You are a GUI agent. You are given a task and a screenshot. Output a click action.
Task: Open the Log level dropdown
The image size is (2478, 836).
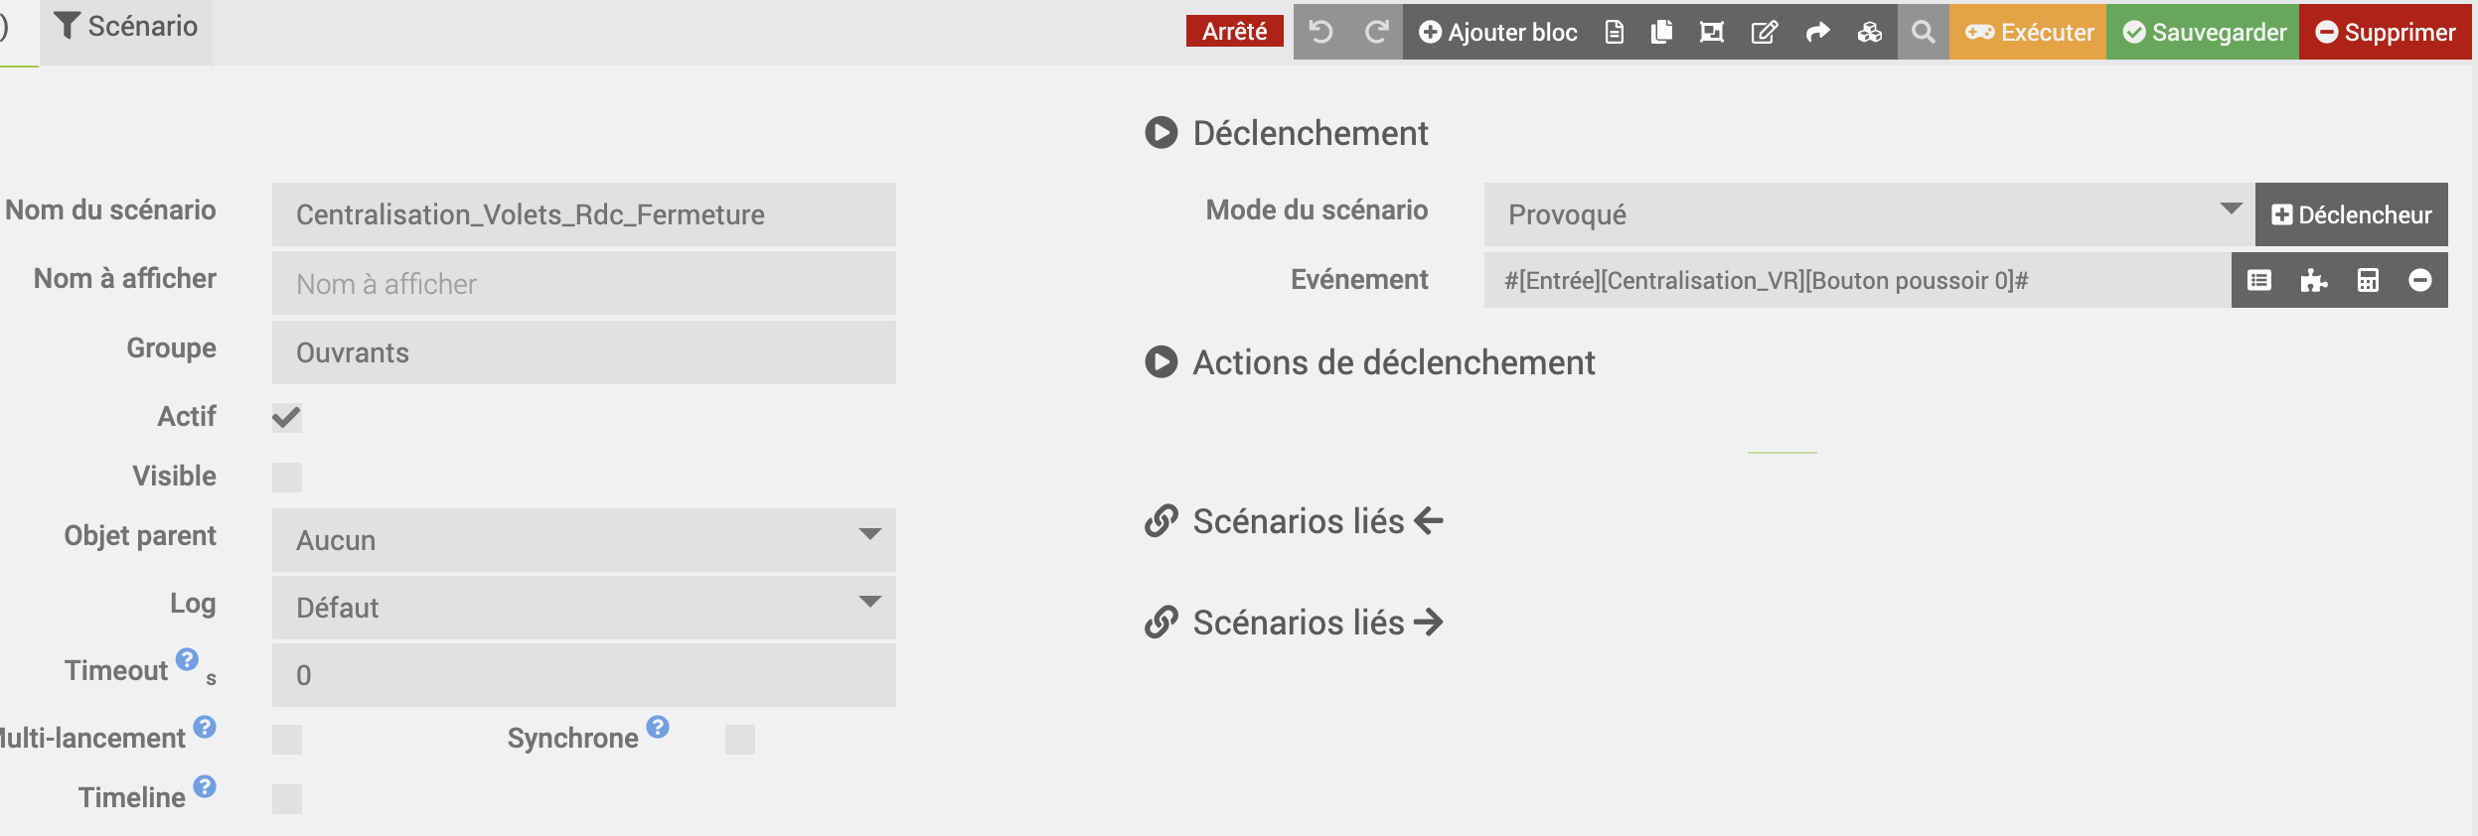[583, 608]
